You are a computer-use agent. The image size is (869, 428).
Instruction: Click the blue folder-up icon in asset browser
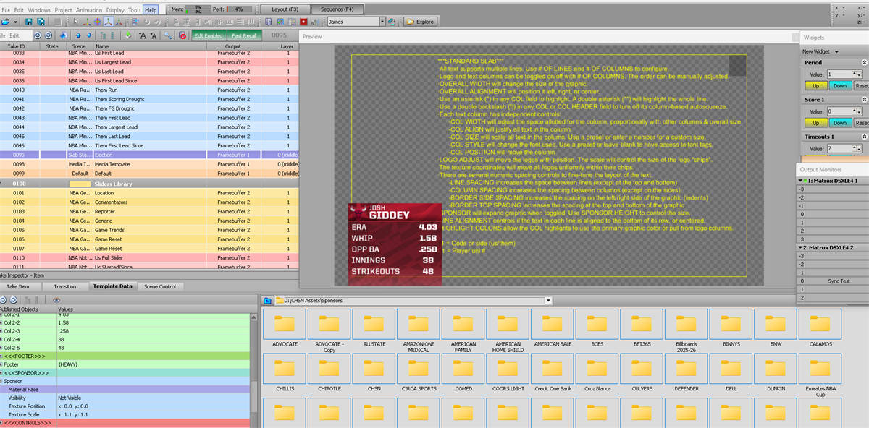266,300
